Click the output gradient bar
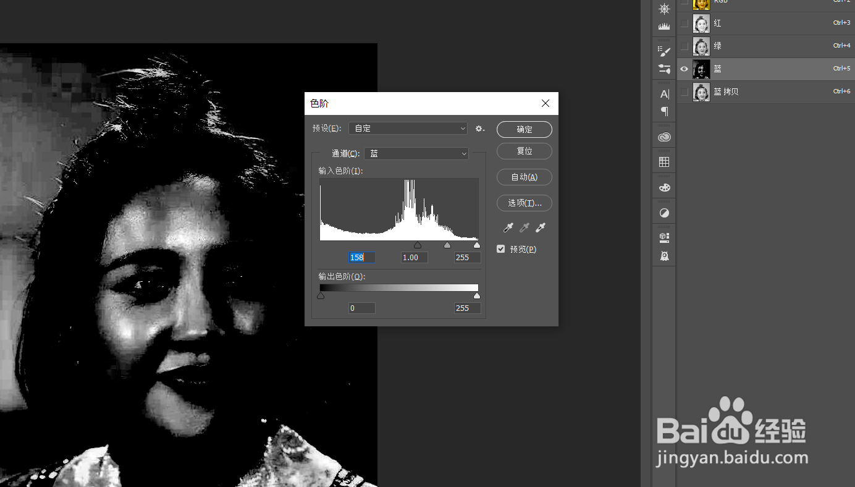855x487 pixels. click(x=399, y=288)
